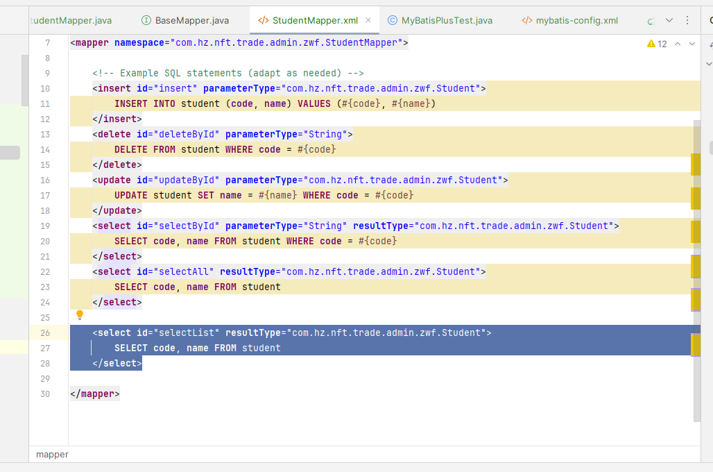This screenshot has height=472, width=713.
Task: Select the 'mapper' breadcrumb
Action: tap(52, 454)
